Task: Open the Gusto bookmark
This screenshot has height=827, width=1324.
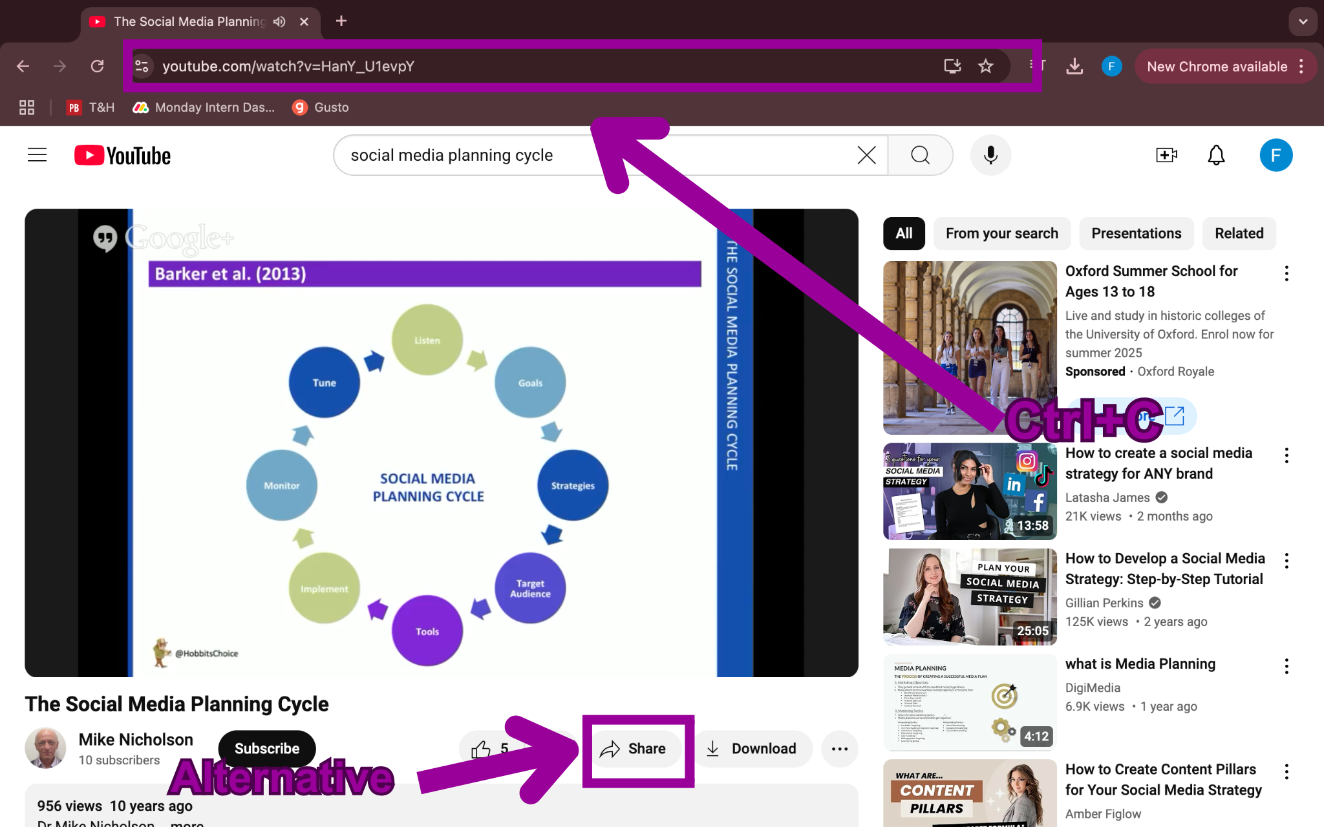Action: [x=321, y=107]
